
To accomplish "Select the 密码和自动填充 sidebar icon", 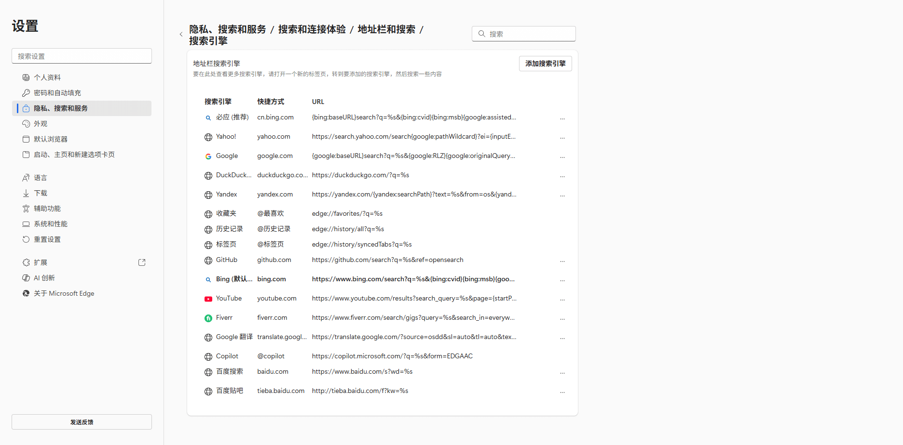I will coord(57,92).
